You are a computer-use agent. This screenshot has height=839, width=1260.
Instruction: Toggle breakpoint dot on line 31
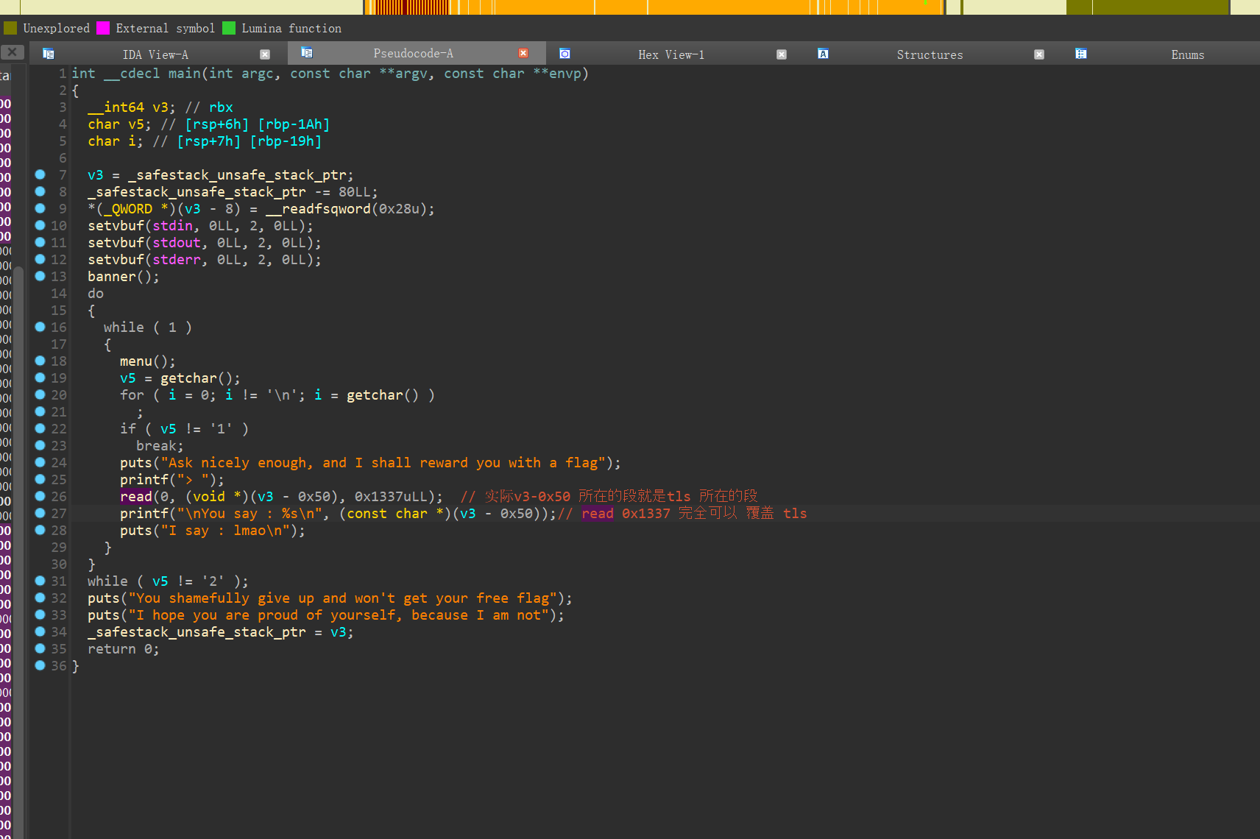pyautogui.click(x=40, y=581)
